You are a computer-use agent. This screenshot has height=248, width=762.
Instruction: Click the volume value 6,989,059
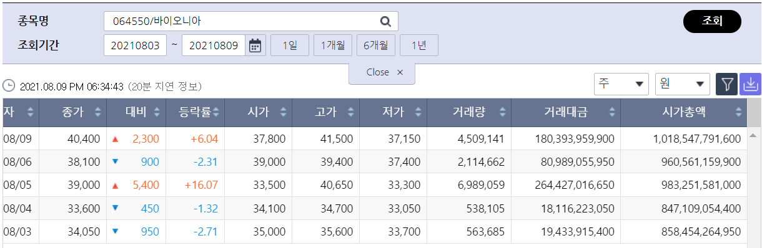[x=482, y=185]
